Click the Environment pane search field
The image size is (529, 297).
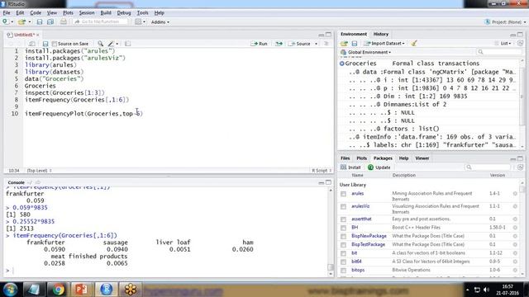[499, 52]
